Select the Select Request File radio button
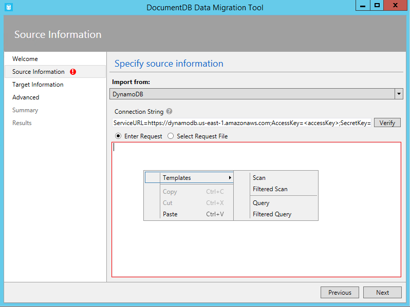The width and height of the screenshot is (410, 307). (171, 136)
